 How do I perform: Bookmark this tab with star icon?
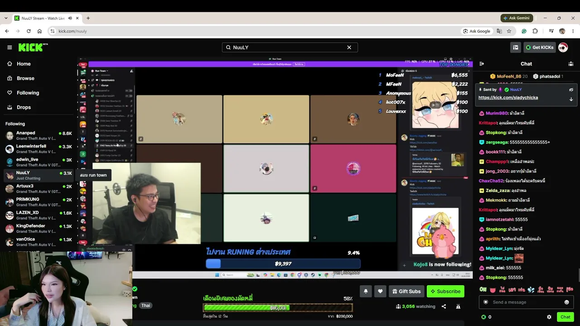point(509,31)
